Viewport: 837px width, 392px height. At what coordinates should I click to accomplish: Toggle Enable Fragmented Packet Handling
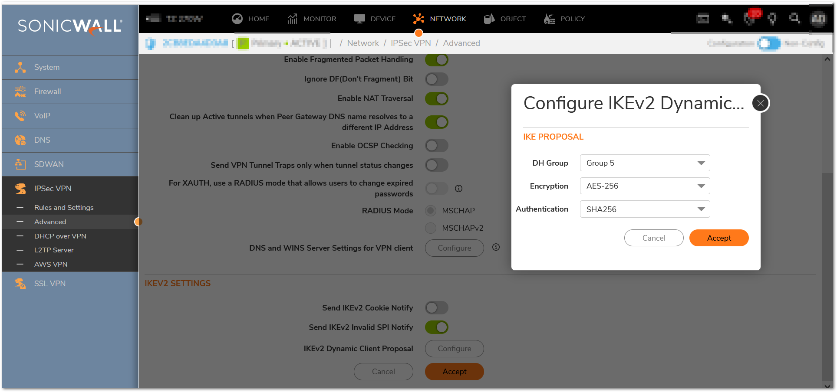pyautogui.click(x=437, y=60)
